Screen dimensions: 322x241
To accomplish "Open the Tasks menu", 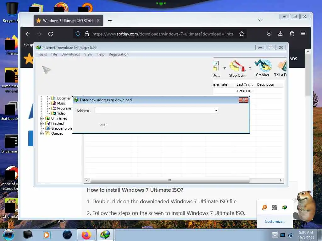I will click(42, 54).
